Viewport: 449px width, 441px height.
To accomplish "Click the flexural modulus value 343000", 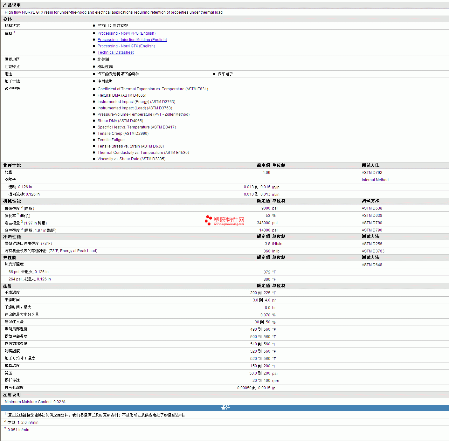I will [x=264, y=223].
